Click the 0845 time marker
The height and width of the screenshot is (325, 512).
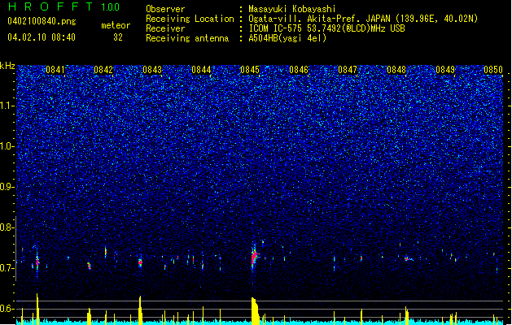(250, 70)
